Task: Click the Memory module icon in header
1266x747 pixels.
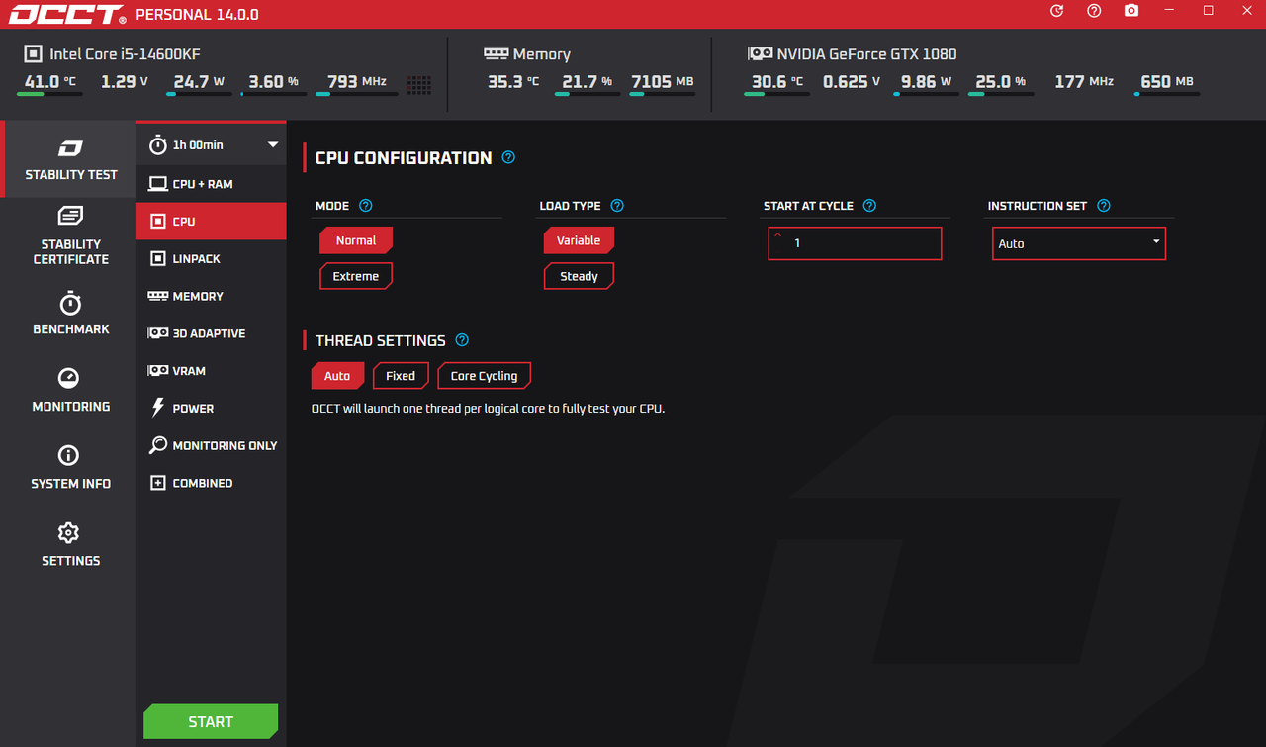Action: pos(496,53)
